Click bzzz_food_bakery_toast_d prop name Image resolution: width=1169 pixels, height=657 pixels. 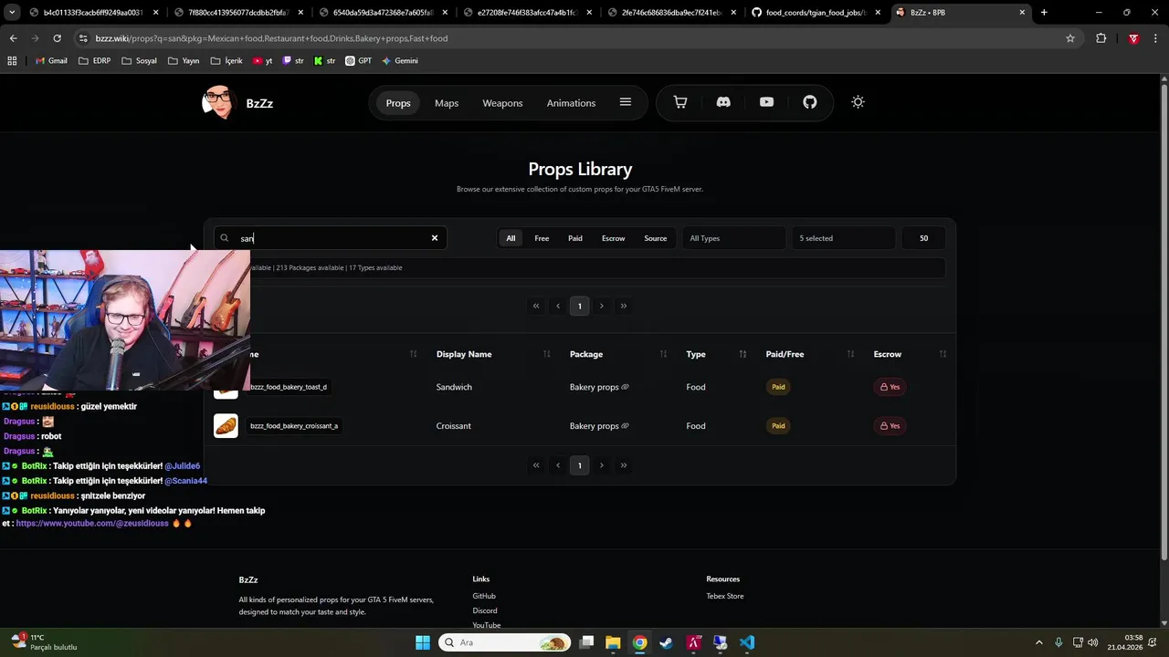288,387
